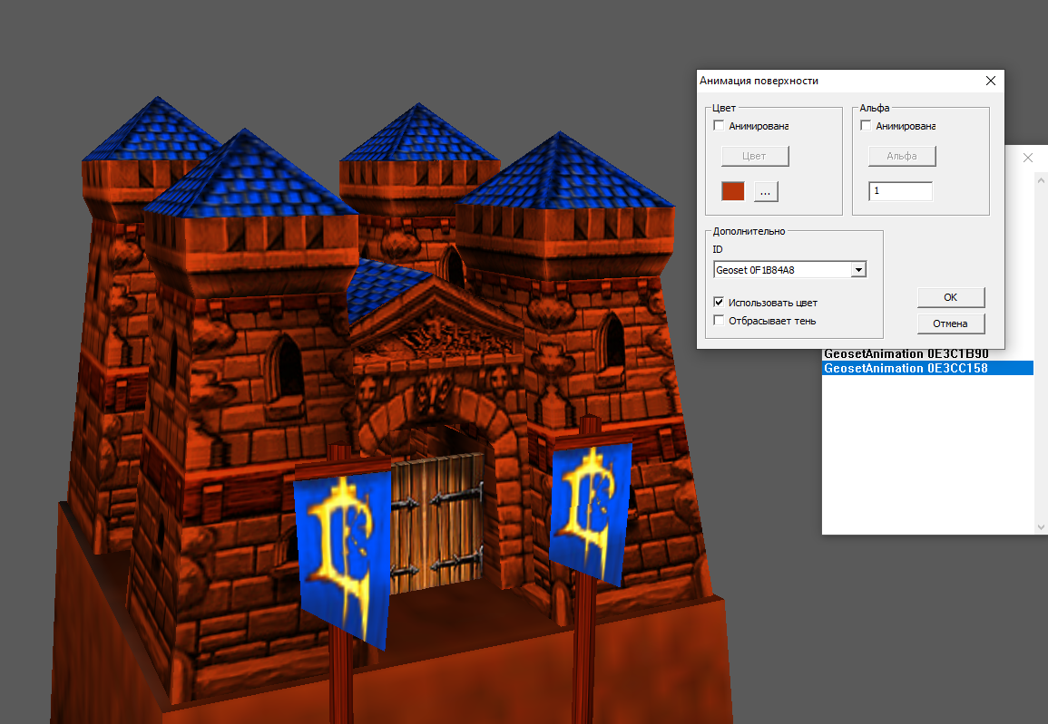Select GeosetAnimation 0E3CC158 list row
The width and height of the screenshot is (1048, 724).
point(927,368)
